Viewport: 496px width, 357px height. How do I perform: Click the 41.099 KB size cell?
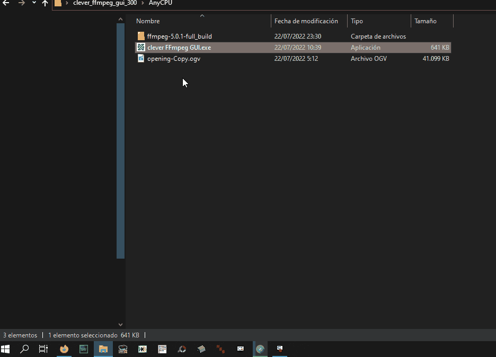point(436,58)
